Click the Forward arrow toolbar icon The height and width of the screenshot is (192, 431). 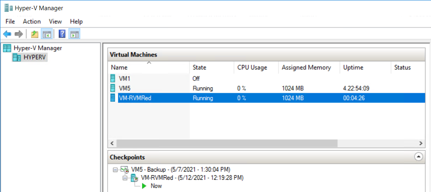point(18,34)
